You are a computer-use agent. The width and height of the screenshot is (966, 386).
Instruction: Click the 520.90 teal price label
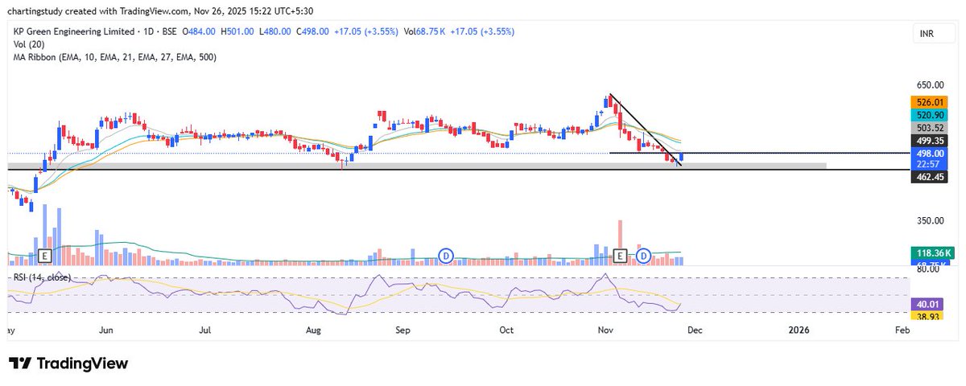pos(927,115)
